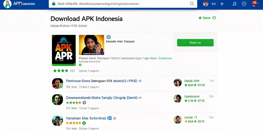Open the user avatar in the header
This screenshot has height=131, width=263.
[x=206, y=4]
